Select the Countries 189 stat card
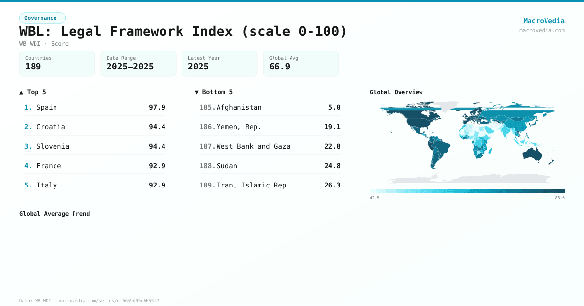Viewport: 584px width, 306px height. point(57,64)
